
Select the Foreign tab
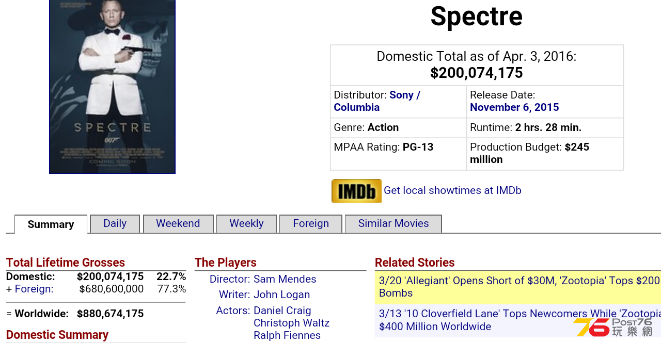click(311, 223)
